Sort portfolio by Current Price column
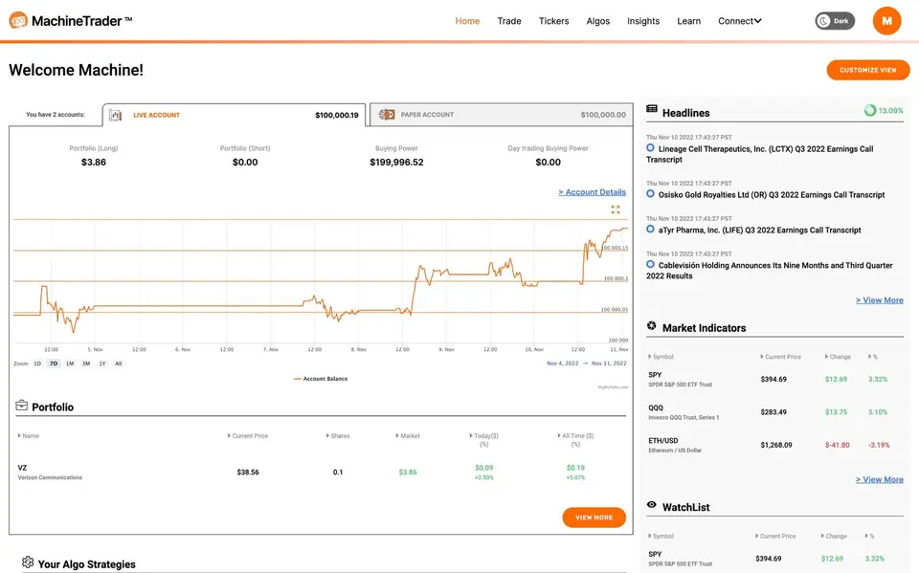 coord(247,436)
